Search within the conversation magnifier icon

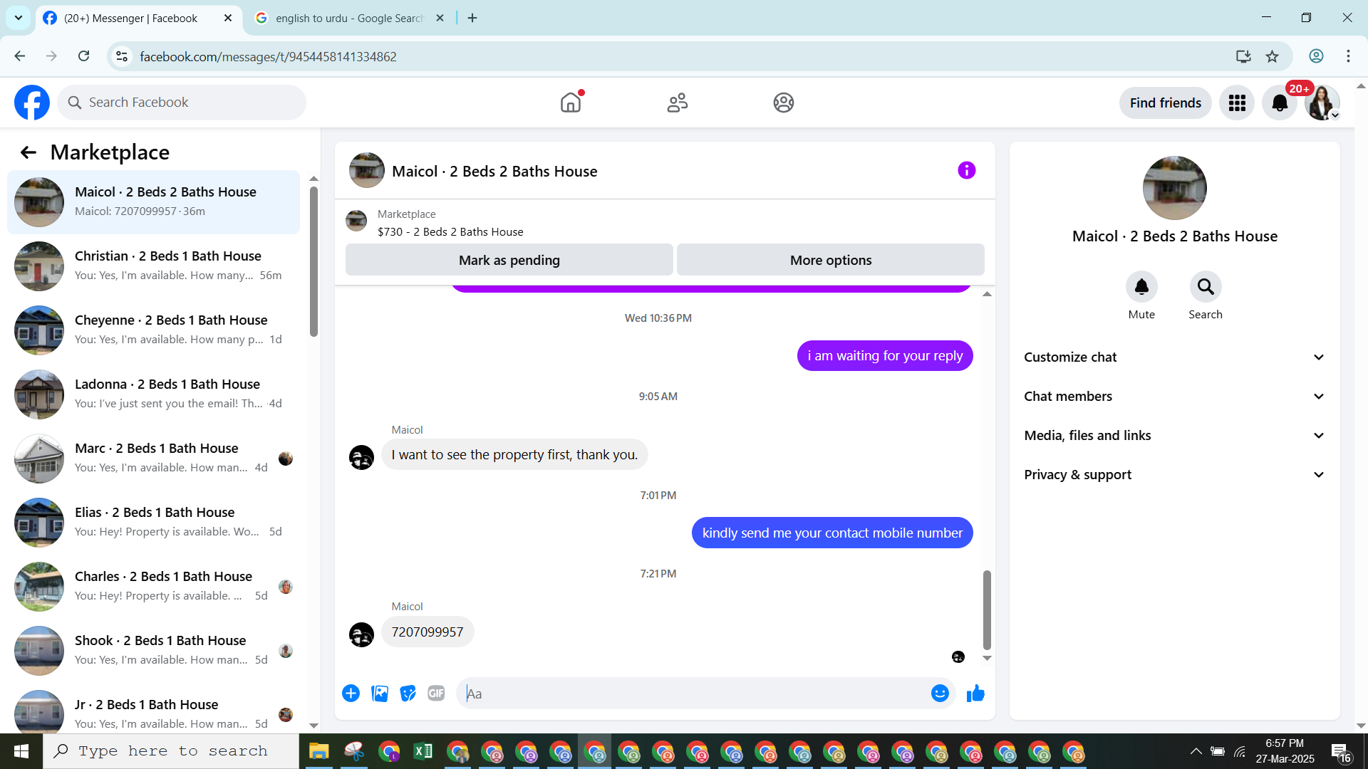coord(1206,287)
